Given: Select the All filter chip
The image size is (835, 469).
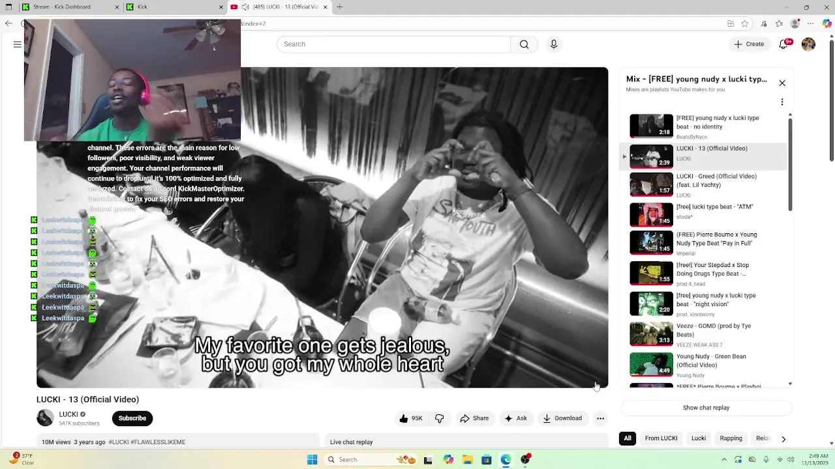Looking at the screenshot, I should [628, 438].
